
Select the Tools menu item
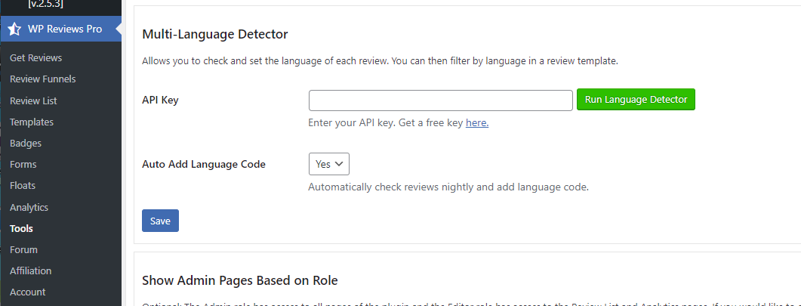[x=21, y=228]
